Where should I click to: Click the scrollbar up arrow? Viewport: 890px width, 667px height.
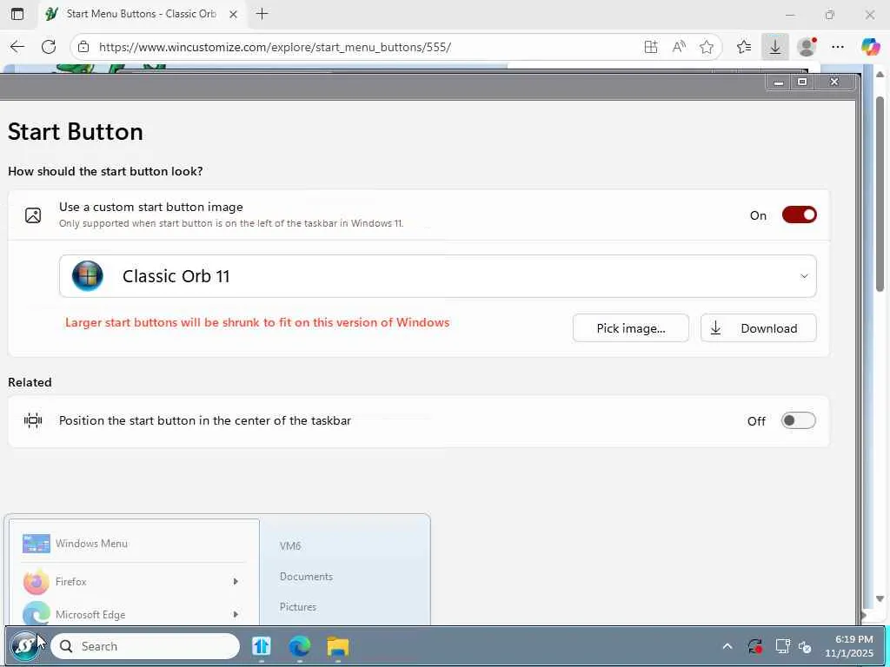(880, 75)
